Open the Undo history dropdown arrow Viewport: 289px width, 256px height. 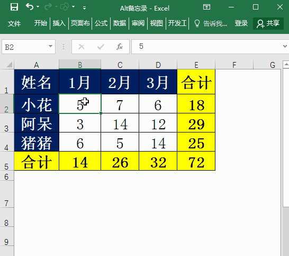38,7
